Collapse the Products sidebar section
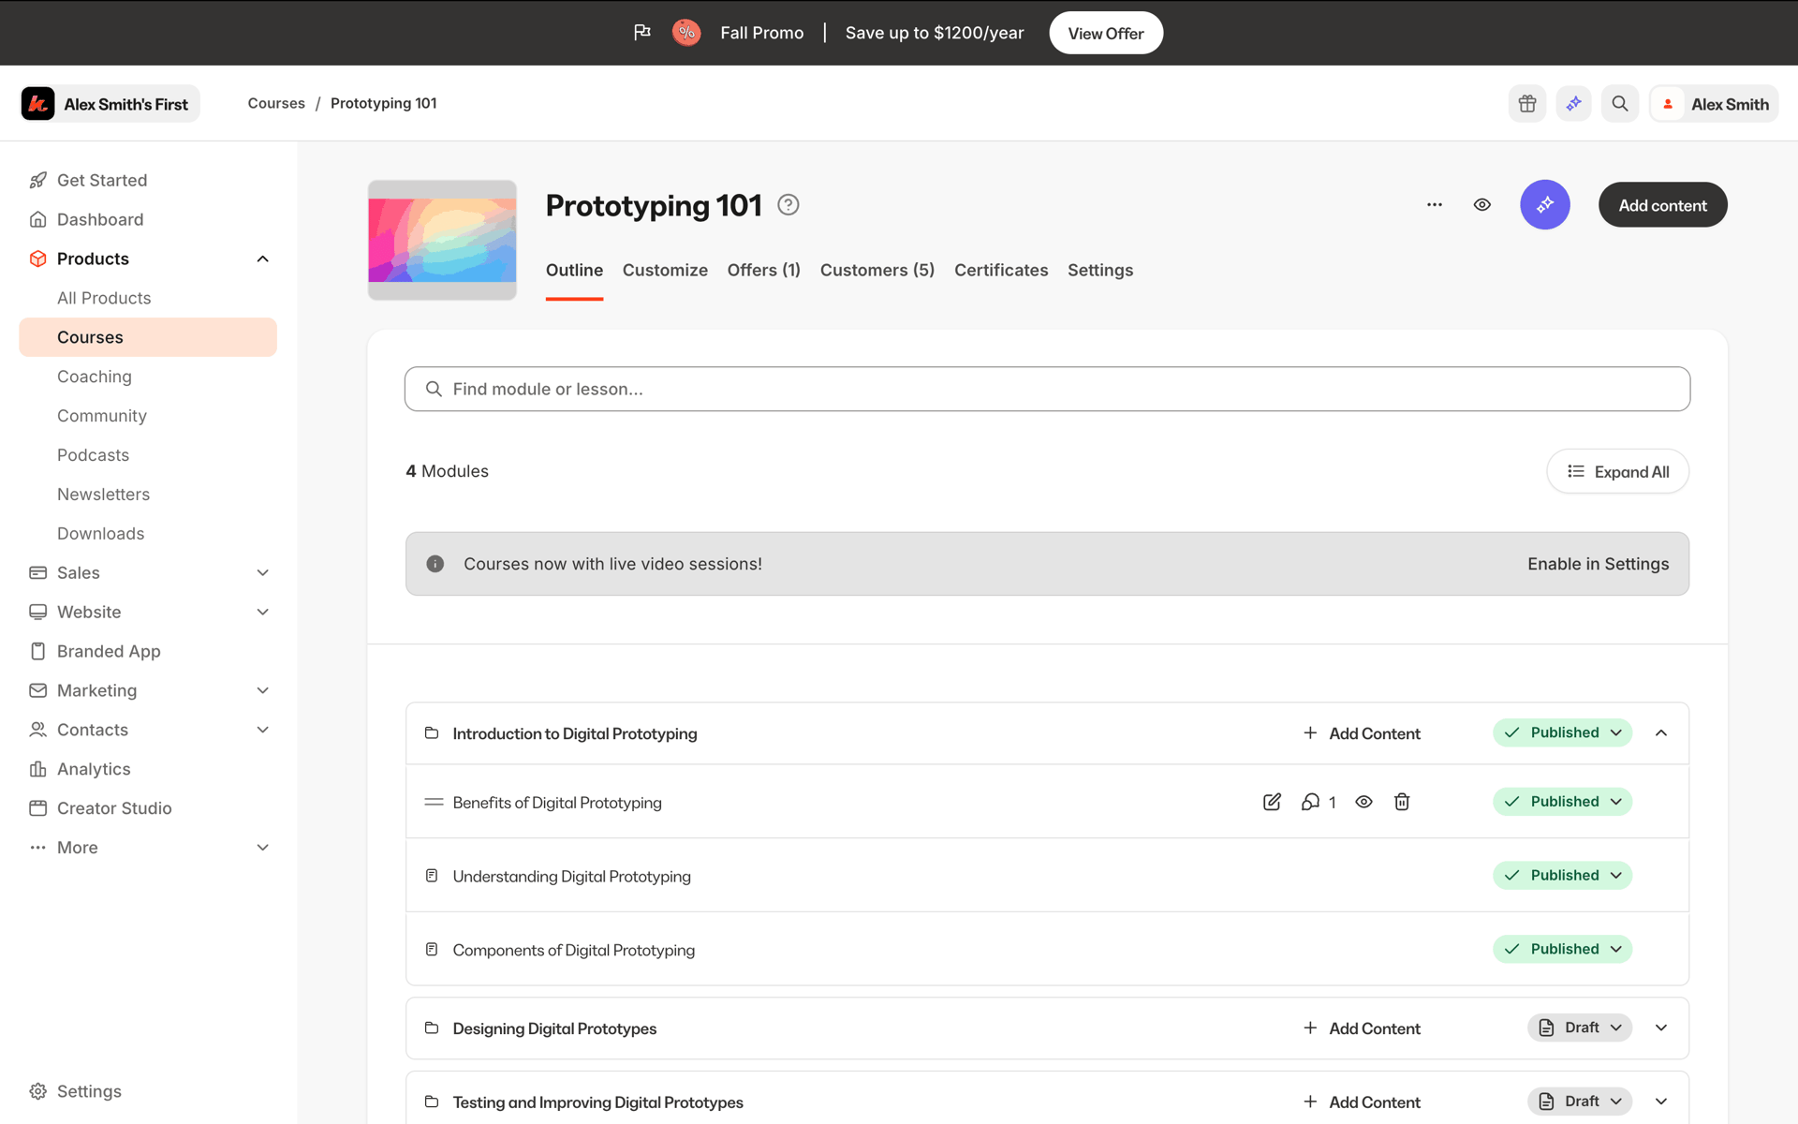Viewport: 1798px width, 1124px height. tap(263, 259)
